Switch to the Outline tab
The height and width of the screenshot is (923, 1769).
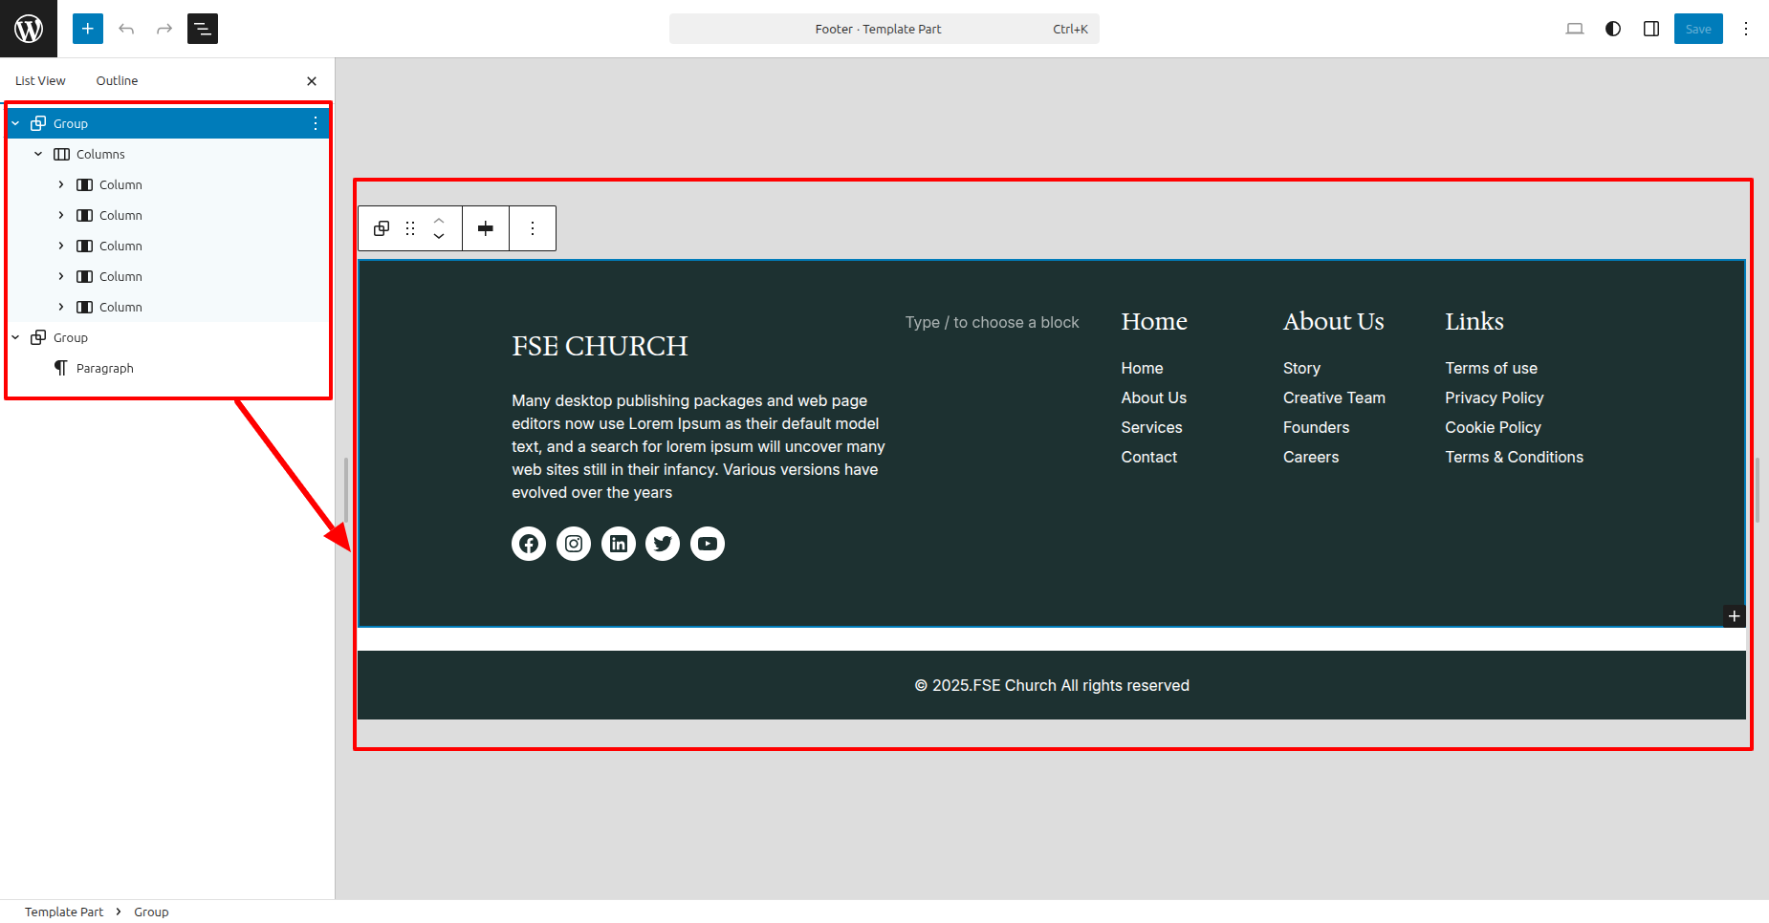(x=117, y=81)
